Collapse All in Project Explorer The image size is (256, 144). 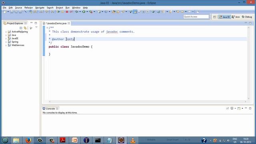click(21, 28)
